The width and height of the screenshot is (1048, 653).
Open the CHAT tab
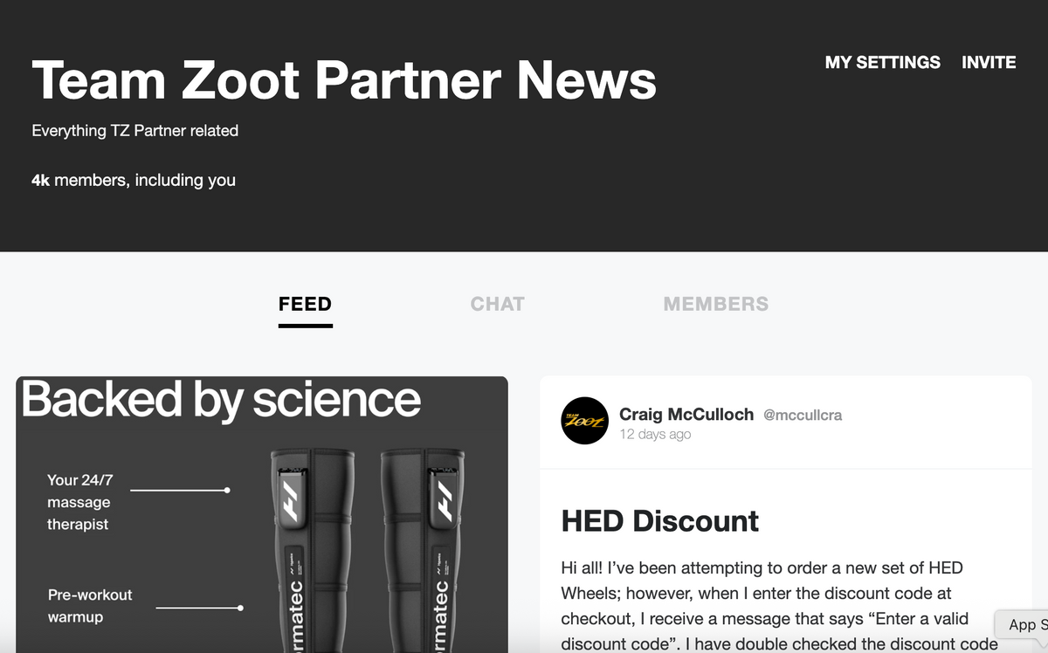(497, 304)
